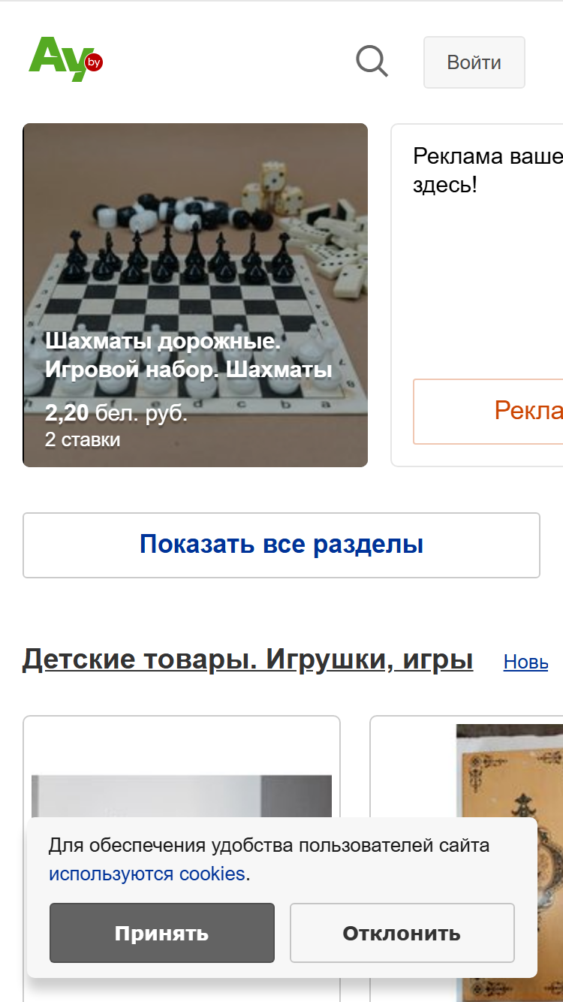
Task: Click the red 'by' badge on logo
Action: pyautogui.click(x=94, y=62)
